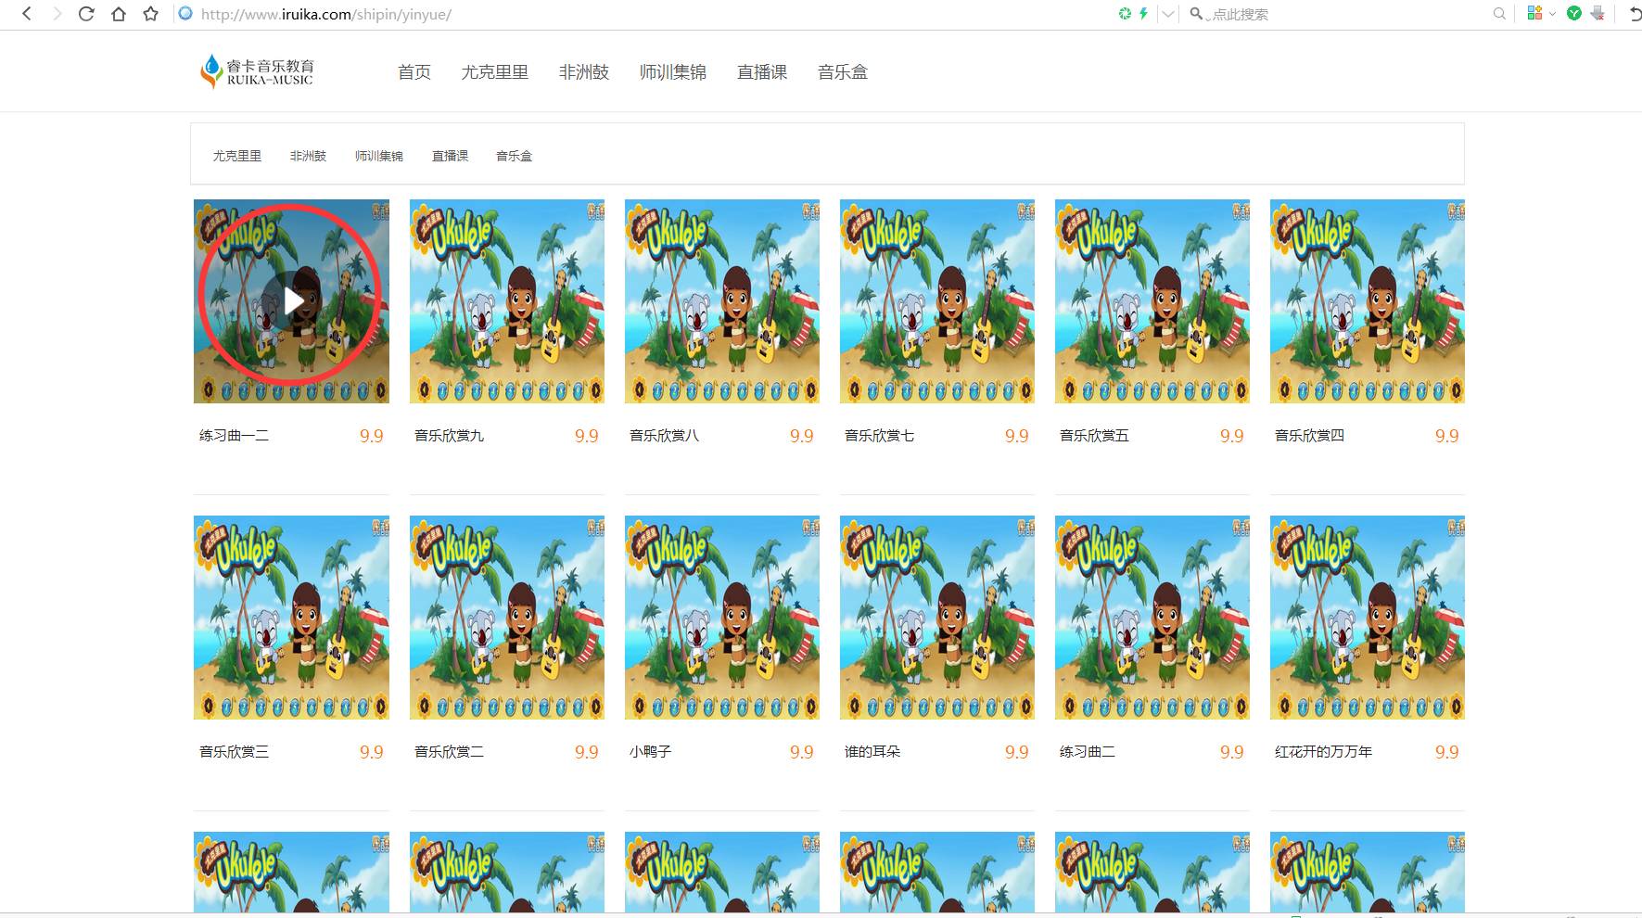Viewport: 1642px width, 918px height.
Task: Open the 音乐欣赏五 video thumbnail
Action: pyautogui.click(x=1152, y=301)
